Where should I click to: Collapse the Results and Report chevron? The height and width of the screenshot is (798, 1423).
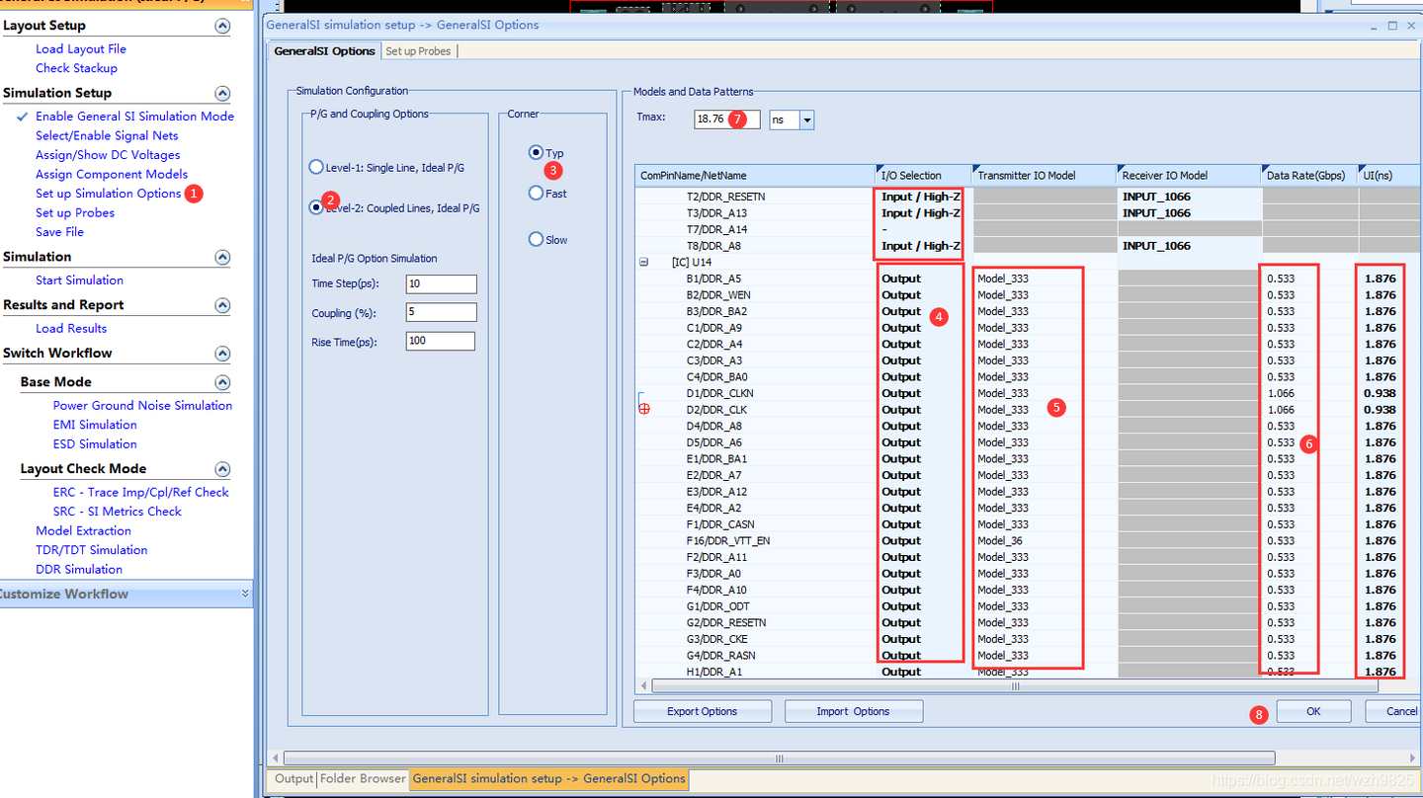222,306
